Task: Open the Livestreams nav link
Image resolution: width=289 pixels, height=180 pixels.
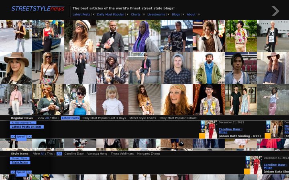Action: [156, 14]
